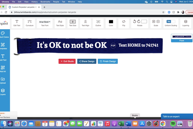Choose the Outline tool
This screenshot has height=129, width=193.
(x=98, y=22)
